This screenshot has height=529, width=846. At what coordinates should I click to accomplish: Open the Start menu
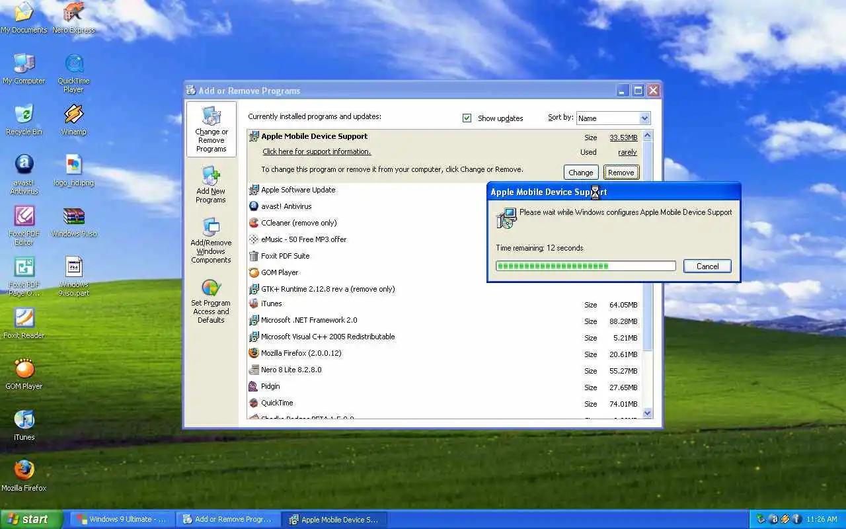(32, 519)
